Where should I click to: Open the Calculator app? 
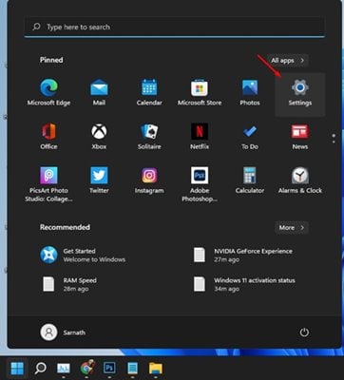(x=250, y=180)
